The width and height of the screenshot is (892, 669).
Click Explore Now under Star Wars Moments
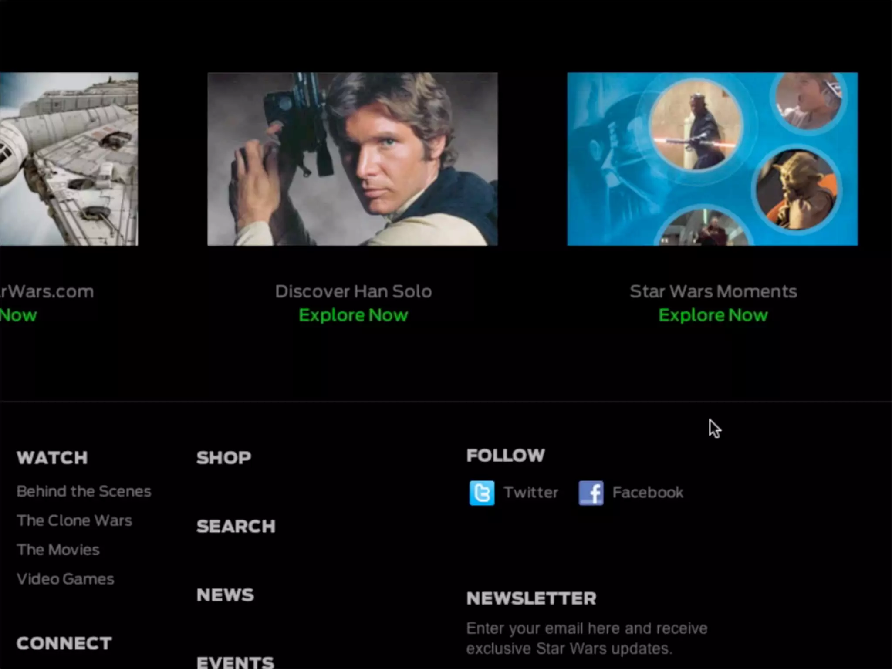click(x=713, y=315)
